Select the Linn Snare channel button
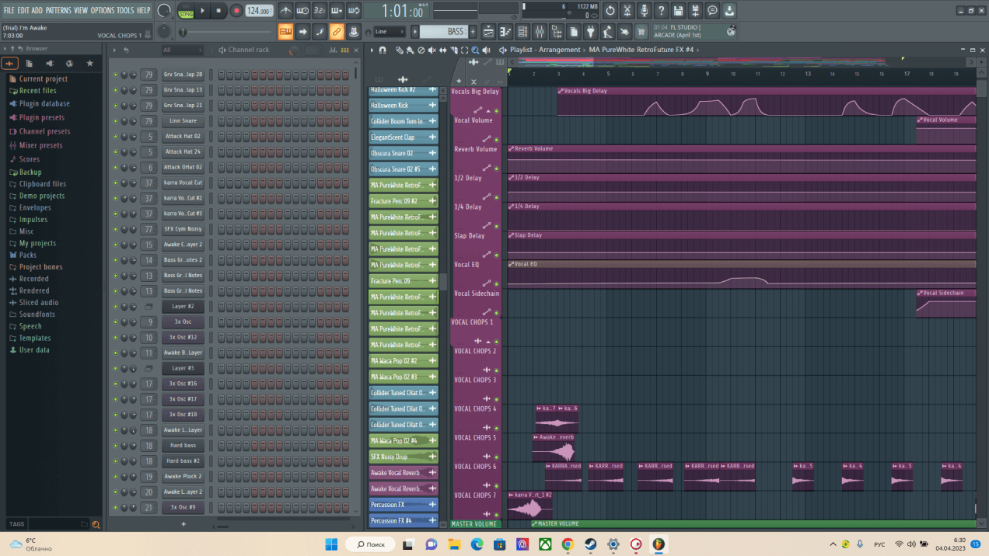Screen dimensions: 989x556 click(183, 121)
